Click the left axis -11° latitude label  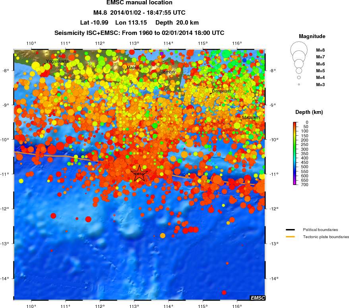pos(4,174)
